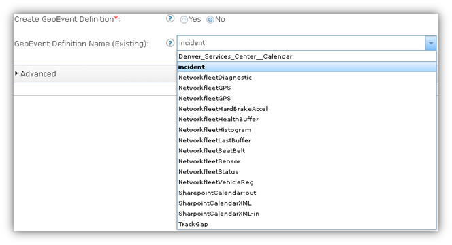Choose the highlighted incident option
This screenshot has height=245, width=452.
[306, 67]
